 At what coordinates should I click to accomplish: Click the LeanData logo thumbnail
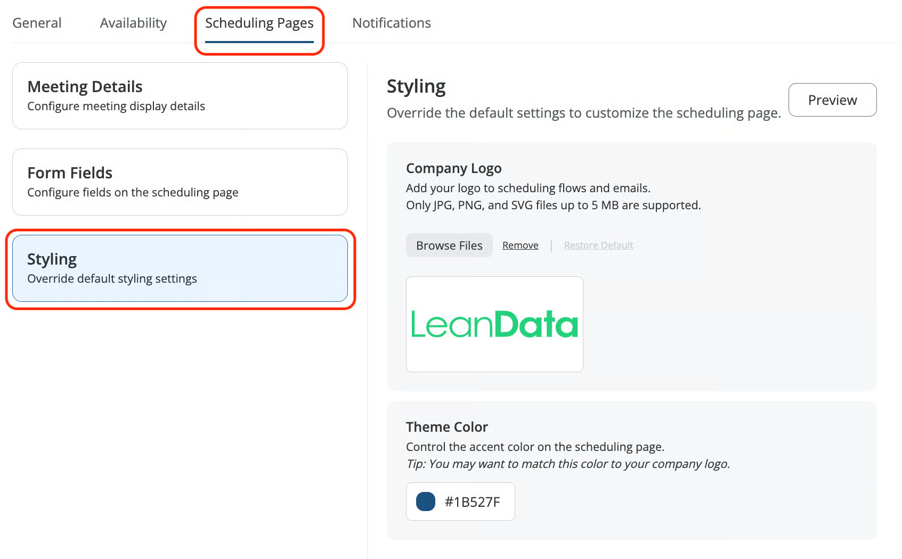click(x=494, y=324)
